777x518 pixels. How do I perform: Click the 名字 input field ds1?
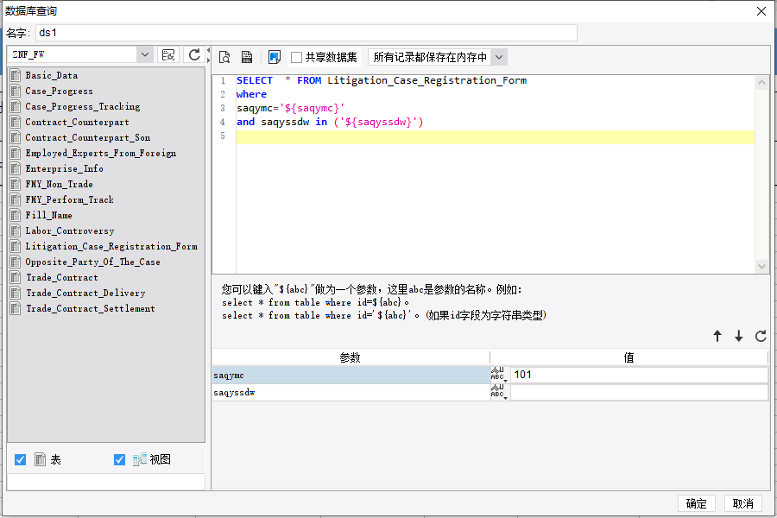pyautogui.click(x=306, y=33)
